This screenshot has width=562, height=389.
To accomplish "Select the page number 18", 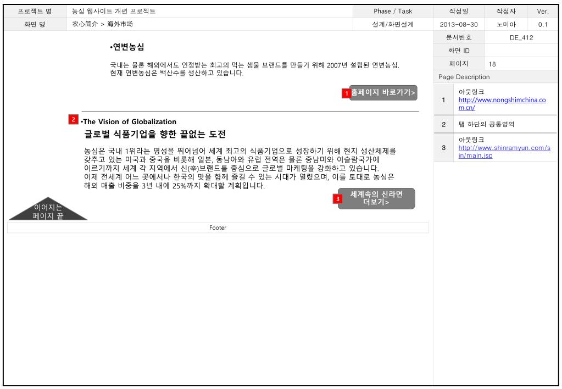I will tap(492, 64).
